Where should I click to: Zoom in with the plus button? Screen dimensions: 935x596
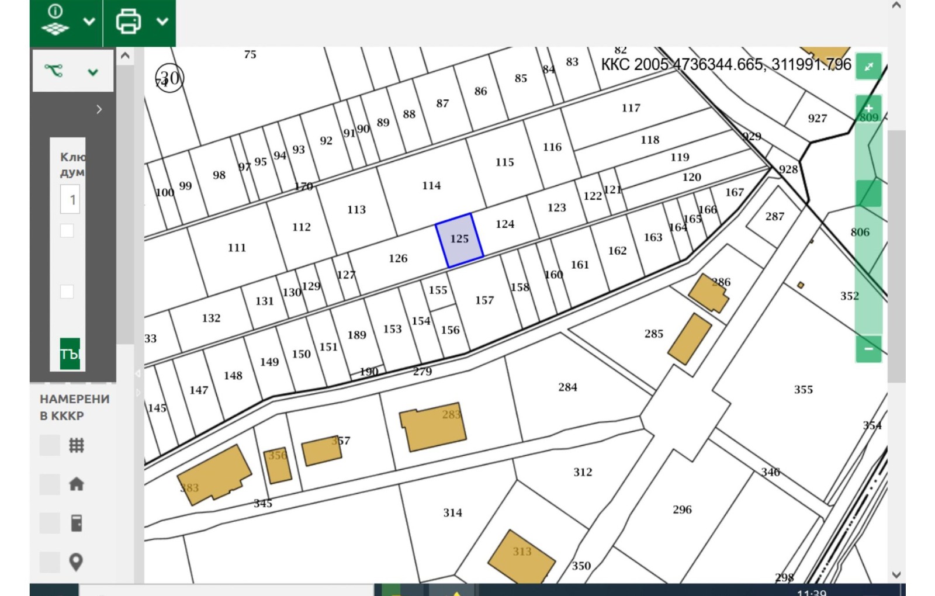(x=868, y=108)
